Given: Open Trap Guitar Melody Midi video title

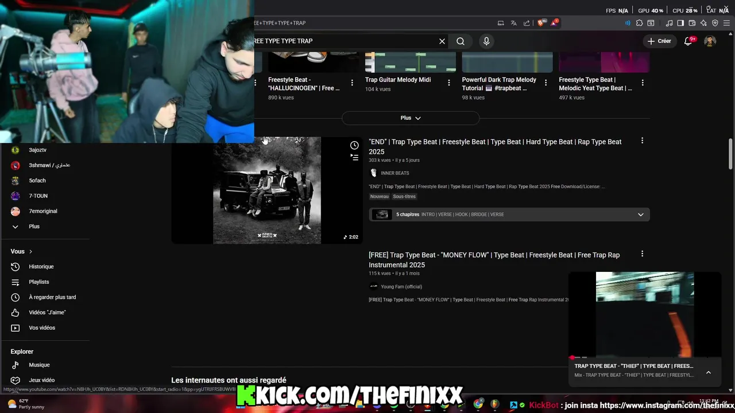Looking at the screenshot, I should 398,80.
